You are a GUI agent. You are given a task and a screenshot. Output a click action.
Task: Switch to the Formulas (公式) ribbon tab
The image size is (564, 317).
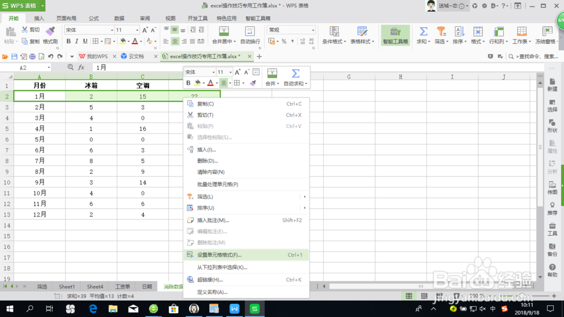pos(94,19)
